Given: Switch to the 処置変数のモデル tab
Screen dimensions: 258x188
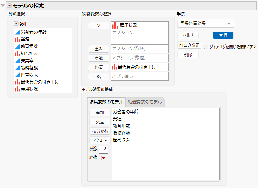Looking at the screenshot, I should coord(145,102).
